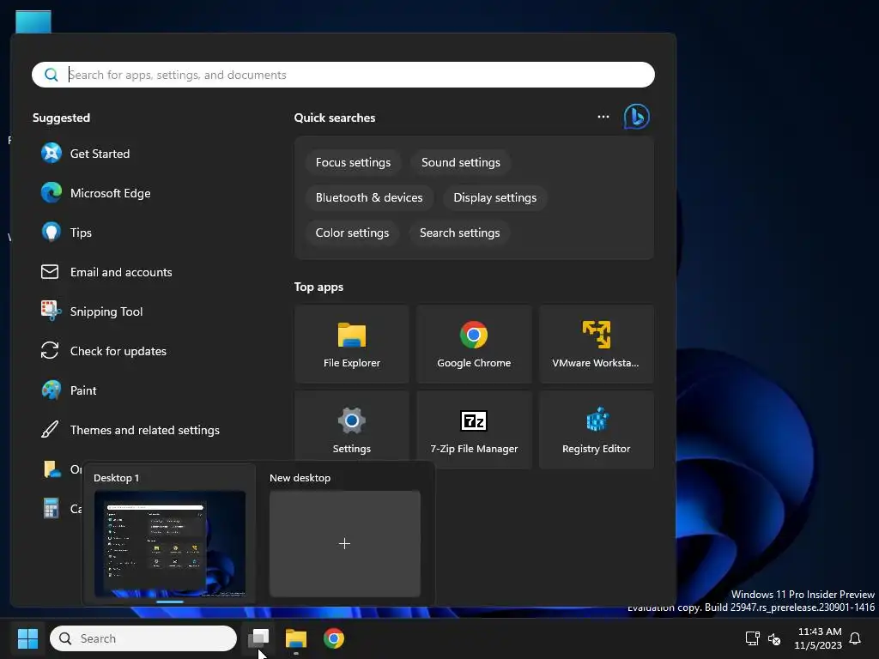Select Search settings quick search

click(460, 233)
